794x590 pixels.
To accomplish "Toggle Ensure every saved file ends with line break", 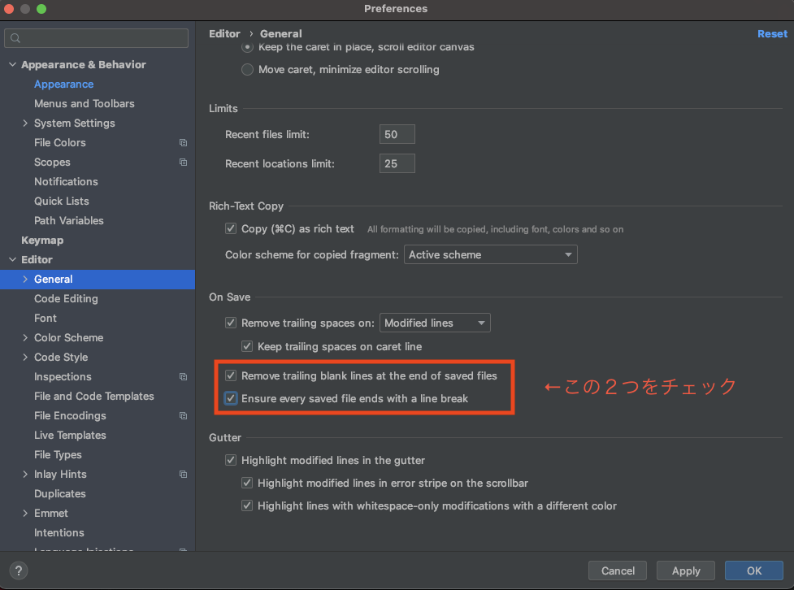I will (231, 398).
